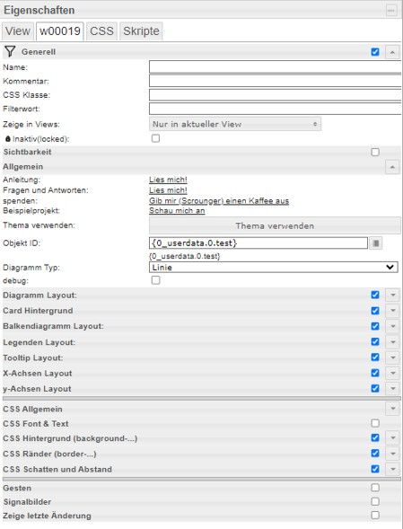Open the Schau mich an example link
Viewport: 403px width, 529px height.
coord(177,211)
